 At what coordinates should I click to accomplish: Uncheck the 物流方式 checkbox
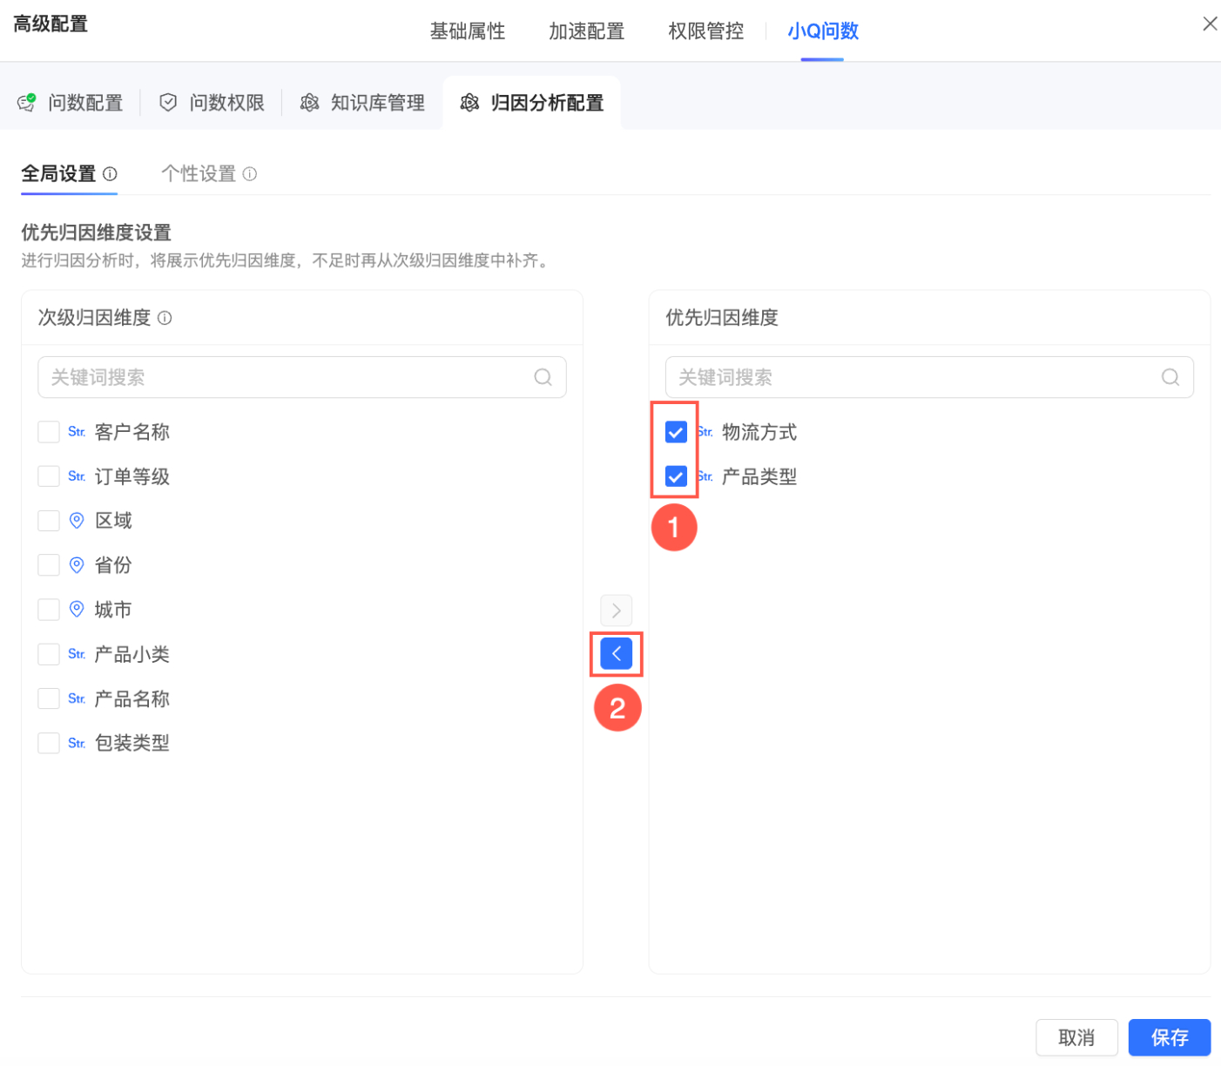click(x=676, y=432)
